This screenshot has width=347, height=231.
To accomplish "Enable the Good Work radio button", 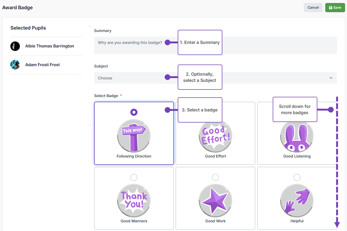I will tap(215, 177).
